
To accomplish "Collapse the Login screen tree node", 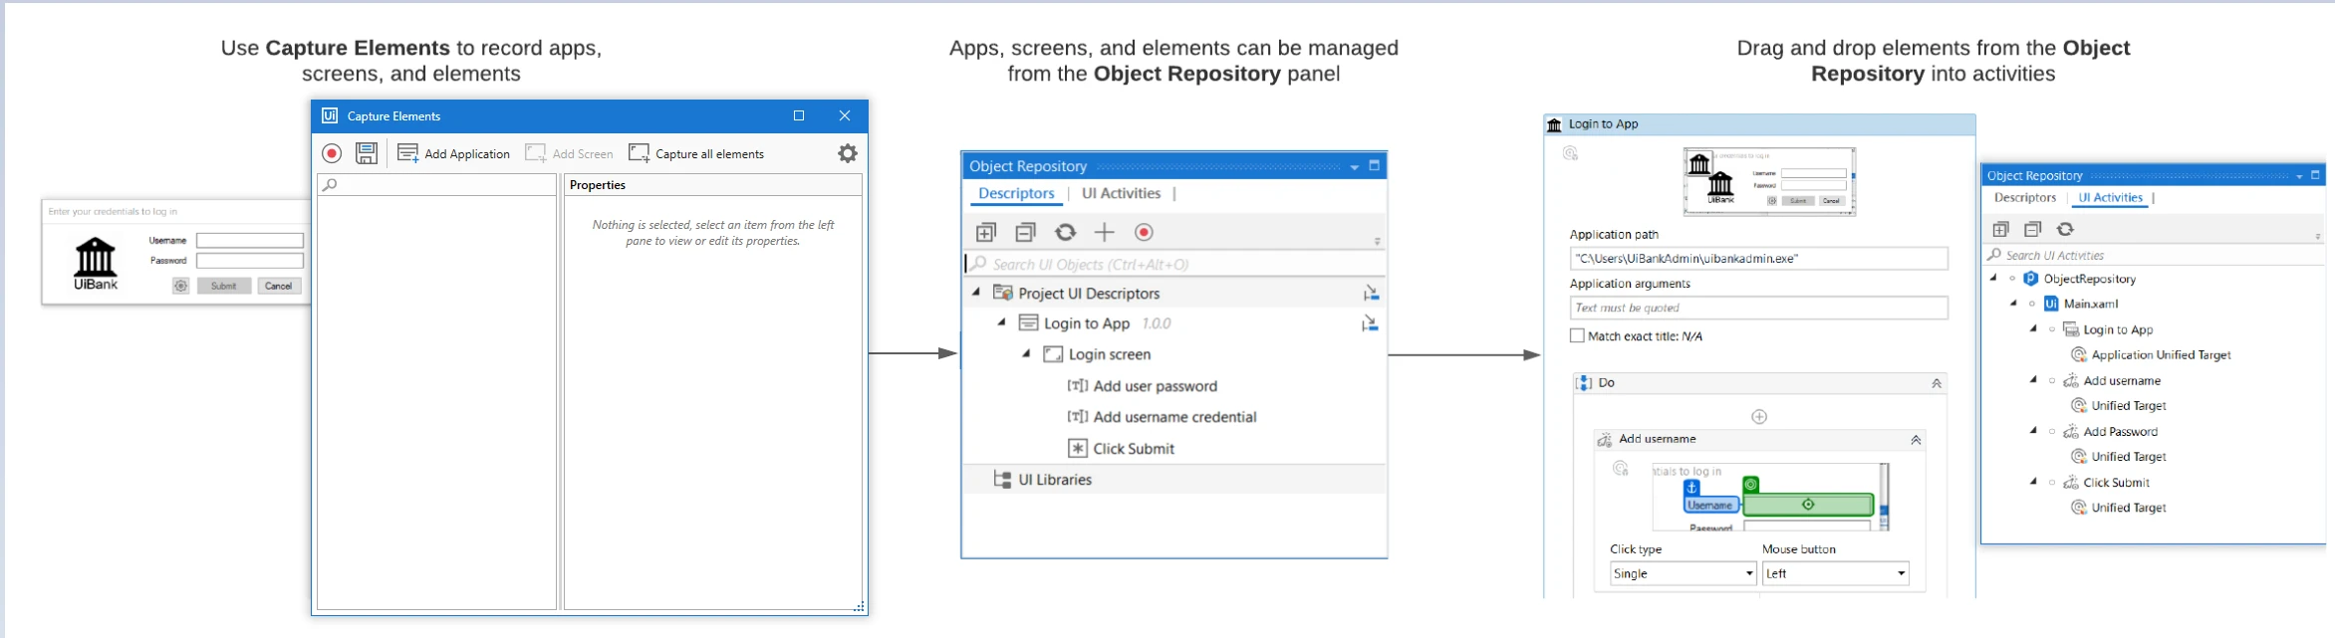I will point(1026,353).
